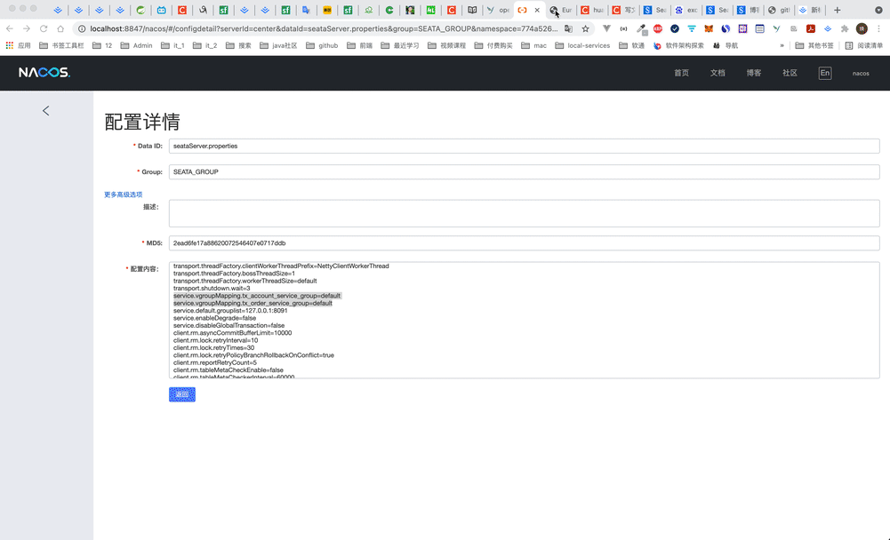Open the tab search dropdown arrow
The height and width of the screenshot is (540, 890).
pyautogui.click(x=878, y=10)
